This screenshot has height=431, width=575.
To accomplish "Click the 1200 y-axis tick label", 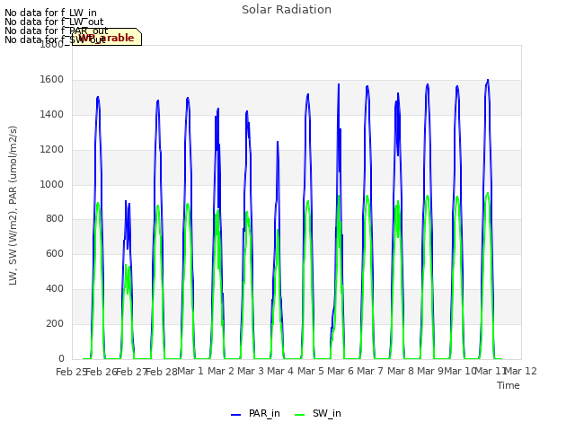I will click(x=52, y=150).
